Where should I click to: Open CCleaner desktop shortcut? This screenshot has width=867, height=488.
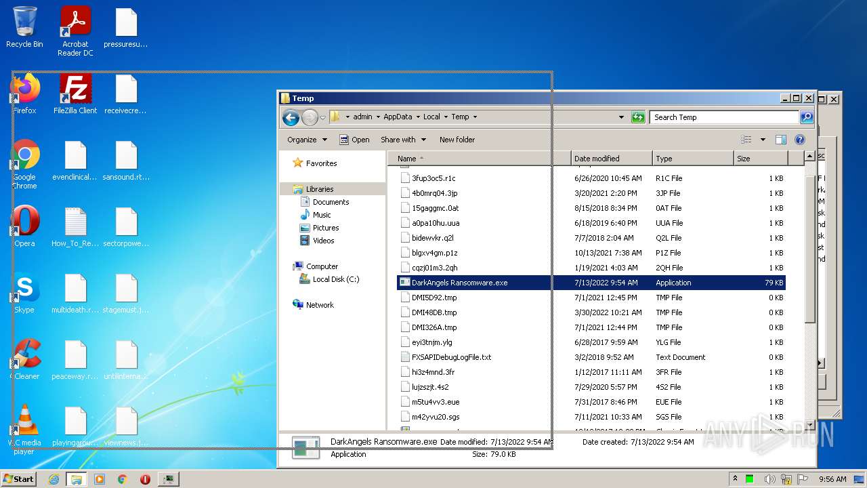point(24,359)
